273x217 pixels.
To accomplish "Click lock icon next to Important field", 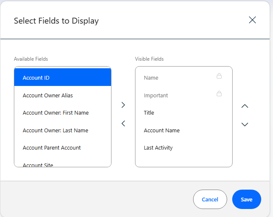I will [219, 94].
